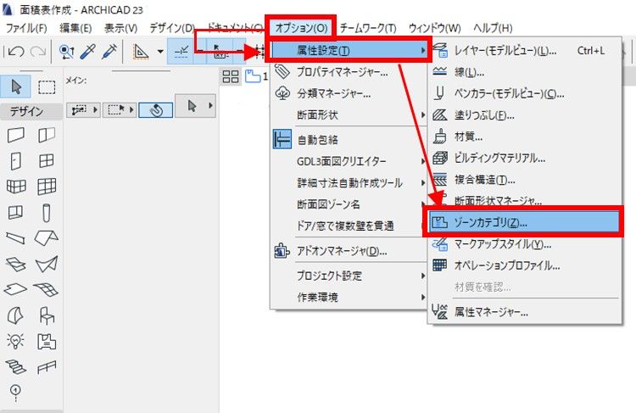Open arrow options flyout in info box
This screenshot has width=636, height=413.
coord(196,106)
